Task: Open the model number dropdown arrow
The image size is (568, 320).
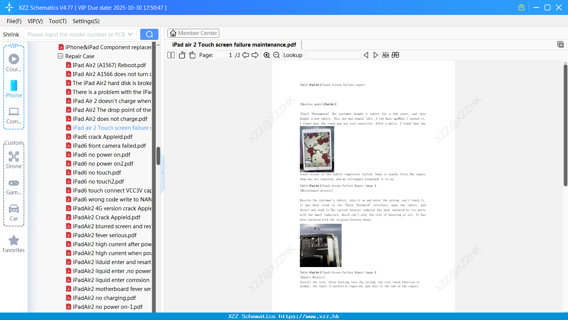Action: pos(130,34)
